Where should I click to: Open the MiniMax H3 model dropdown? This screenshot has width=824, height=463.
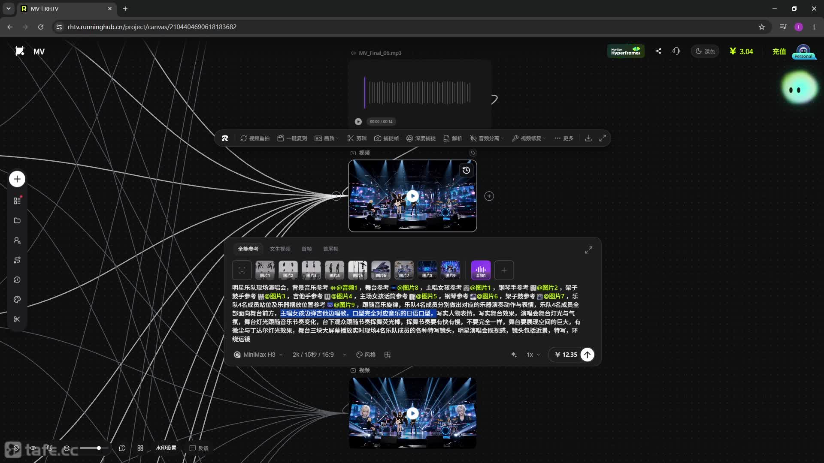pos(258,355)
